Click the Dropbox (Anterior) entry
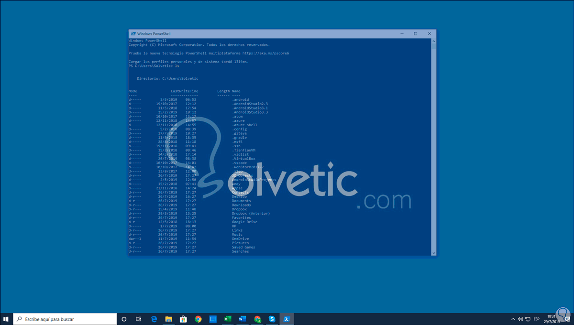The width and height of the screenshot is (574, 325). (x=251, y=214)
